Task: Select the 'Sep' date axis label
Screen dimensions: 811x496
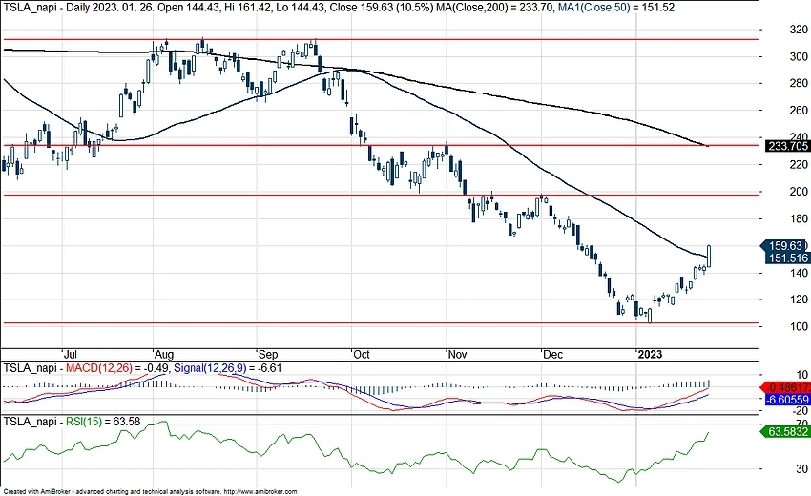Action: 268,354
